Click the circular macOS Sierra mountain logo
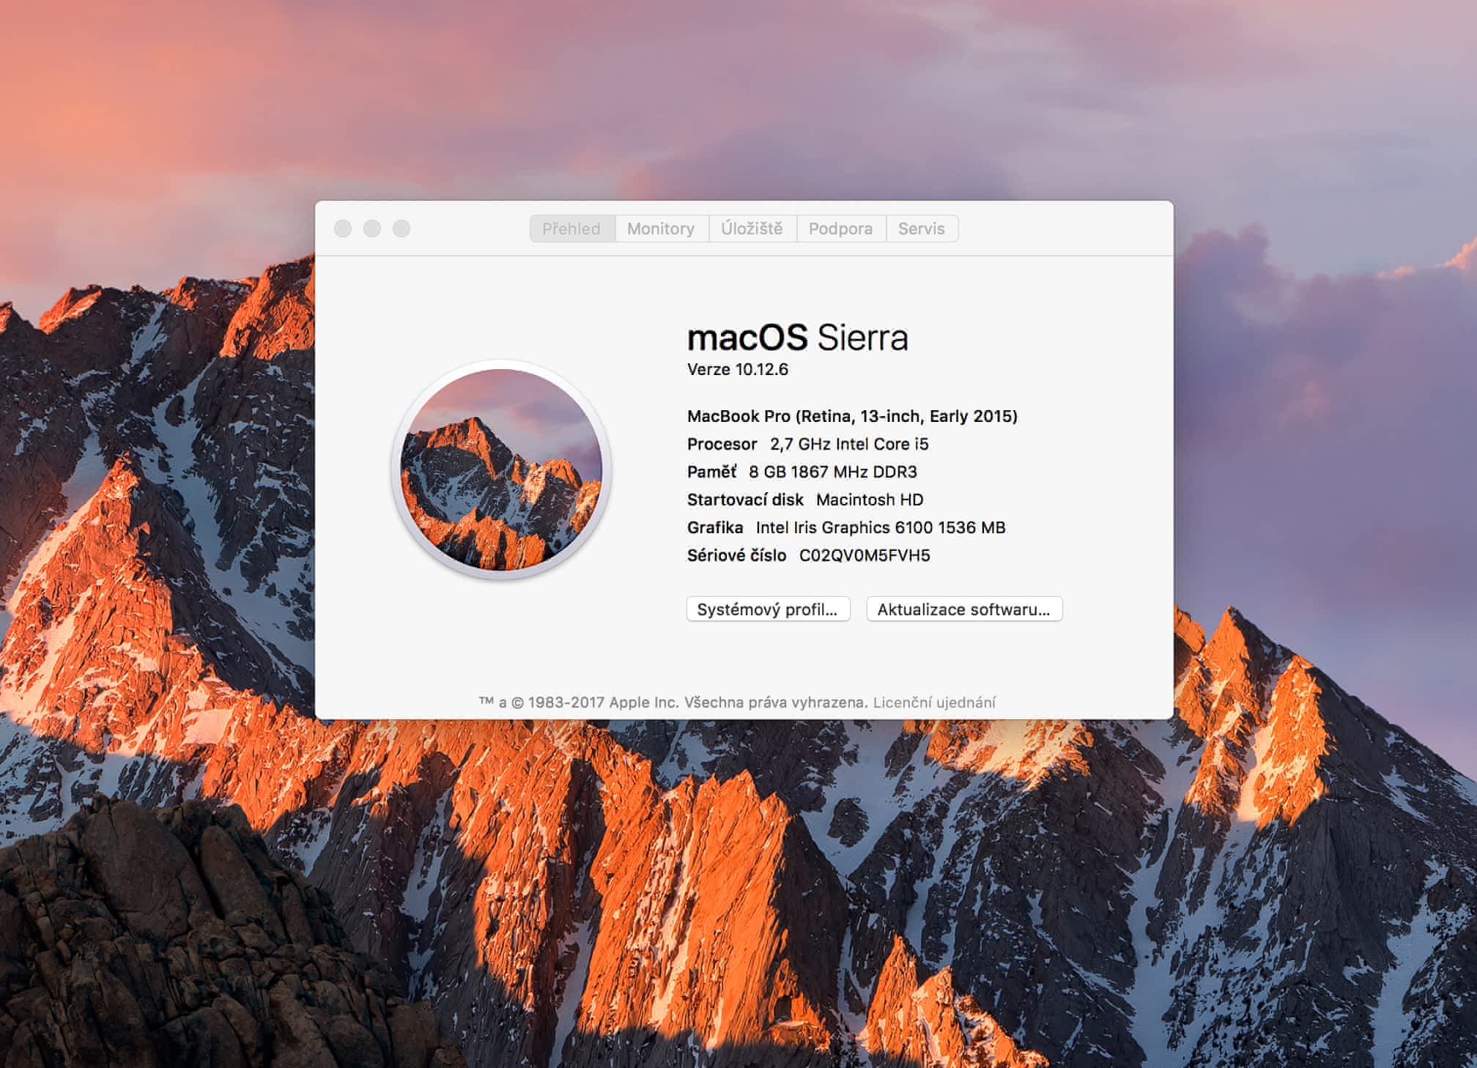 [x=502, y=470]
